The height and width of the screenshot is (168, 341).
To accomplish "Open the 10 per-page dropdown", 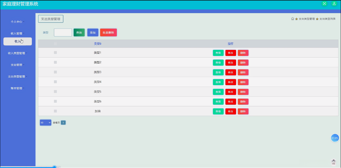I will pyautogui.click(x=46, y=123).
